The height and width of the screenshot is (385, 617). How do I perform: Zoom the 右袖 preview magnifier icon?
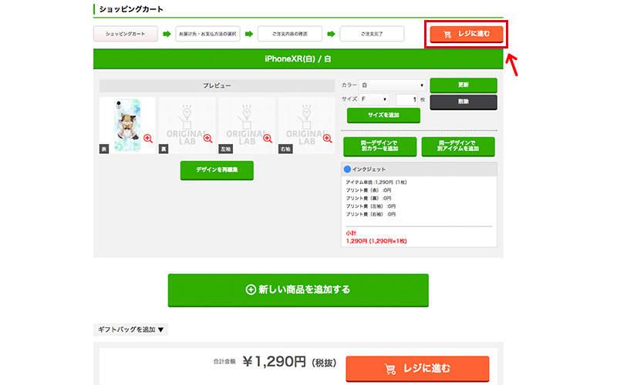(x=327, y=139)
